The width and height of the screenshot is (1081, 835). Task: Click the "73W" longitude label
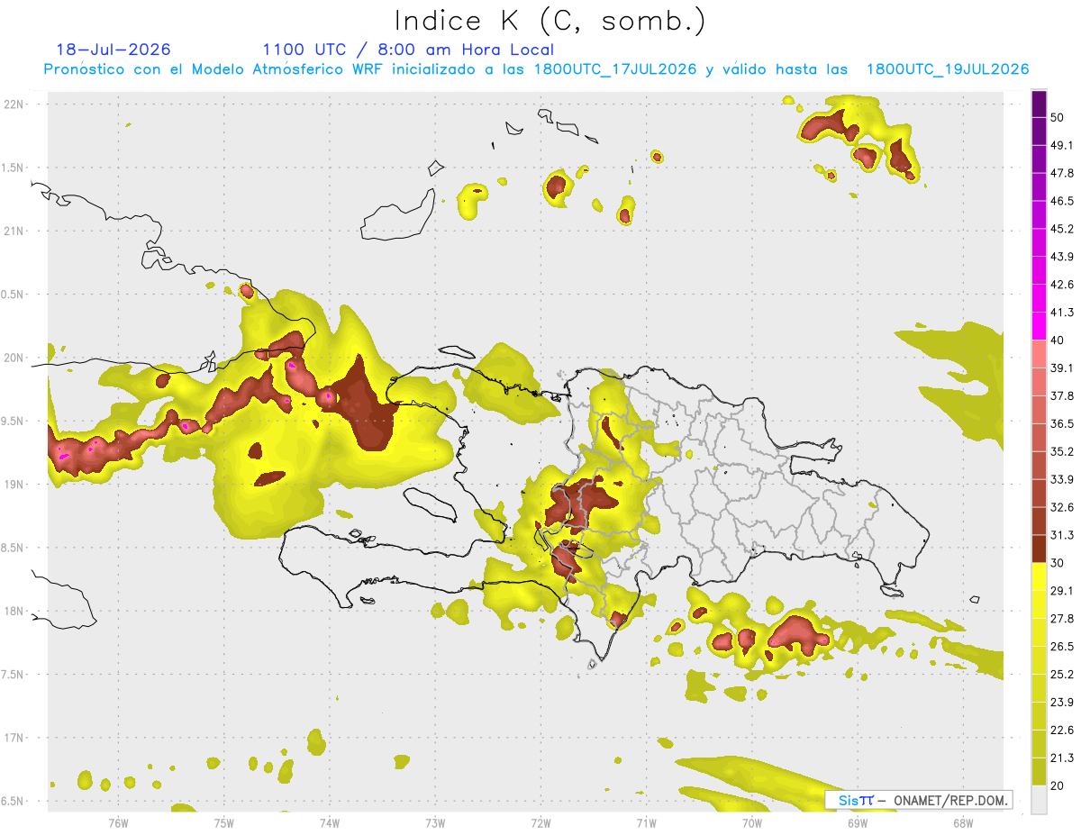[x=435, y=823]
